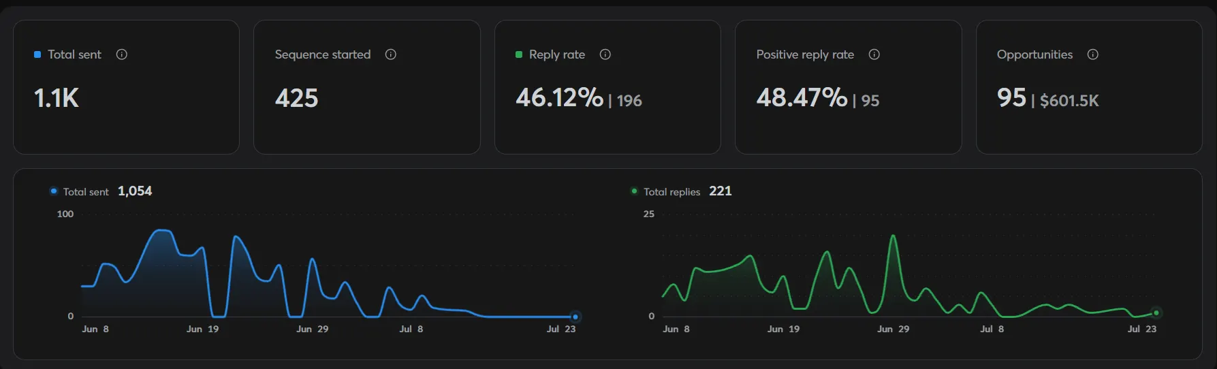Click info icon beside Opportunities
The image size is (1217, 369).
click(1093, 54)
